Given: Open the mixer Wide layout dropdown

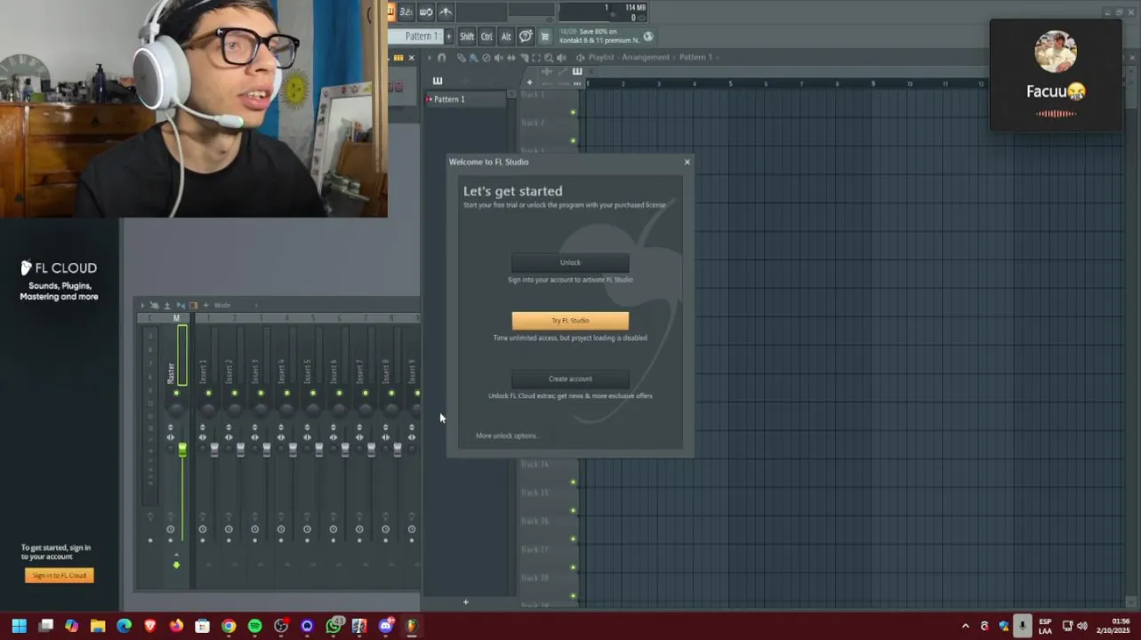Looking at the screenshot, I should pyautogui.click(x=237, y=305).
